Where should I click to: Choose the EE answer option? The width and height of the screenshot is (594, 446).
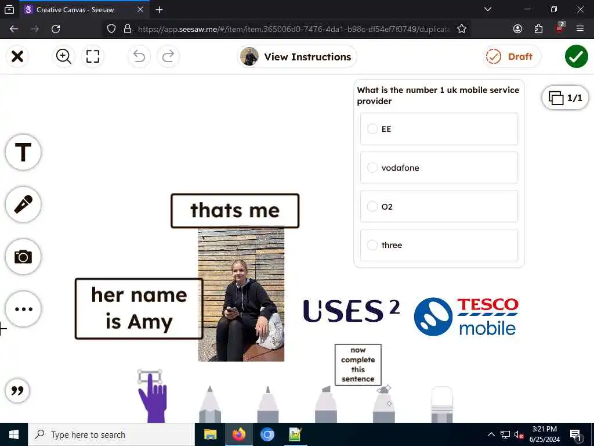439,129
